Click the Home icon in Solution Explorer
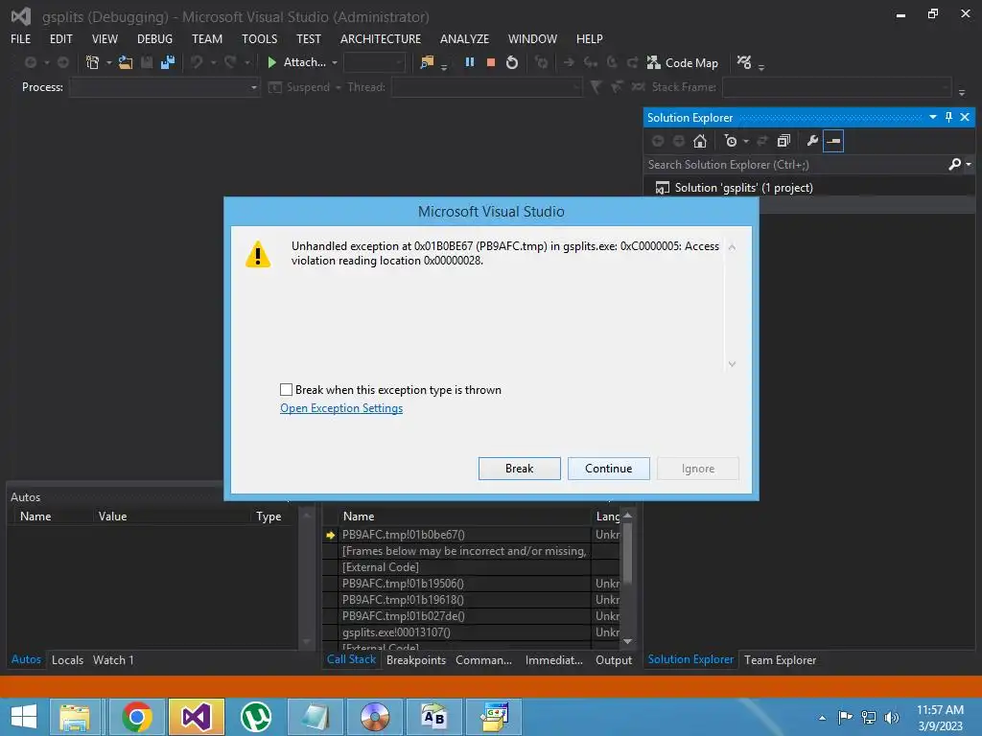Viewport: 982px width, 736px height. [700, 141]
